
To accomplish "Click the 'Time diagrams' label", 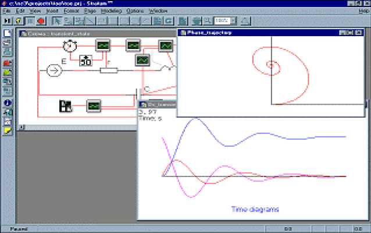I will 255,209.
